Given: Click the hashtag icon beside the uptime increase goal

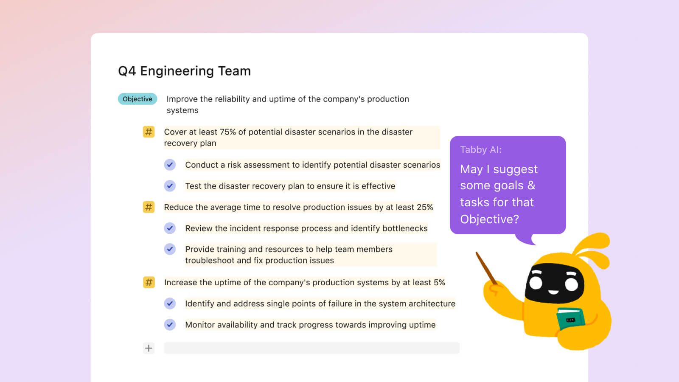Looking at the screenshot, I should coord(148,282).
